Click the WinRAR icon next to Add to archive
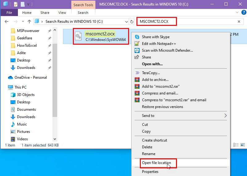The image size is (247, 176). [x=137, y=80]
